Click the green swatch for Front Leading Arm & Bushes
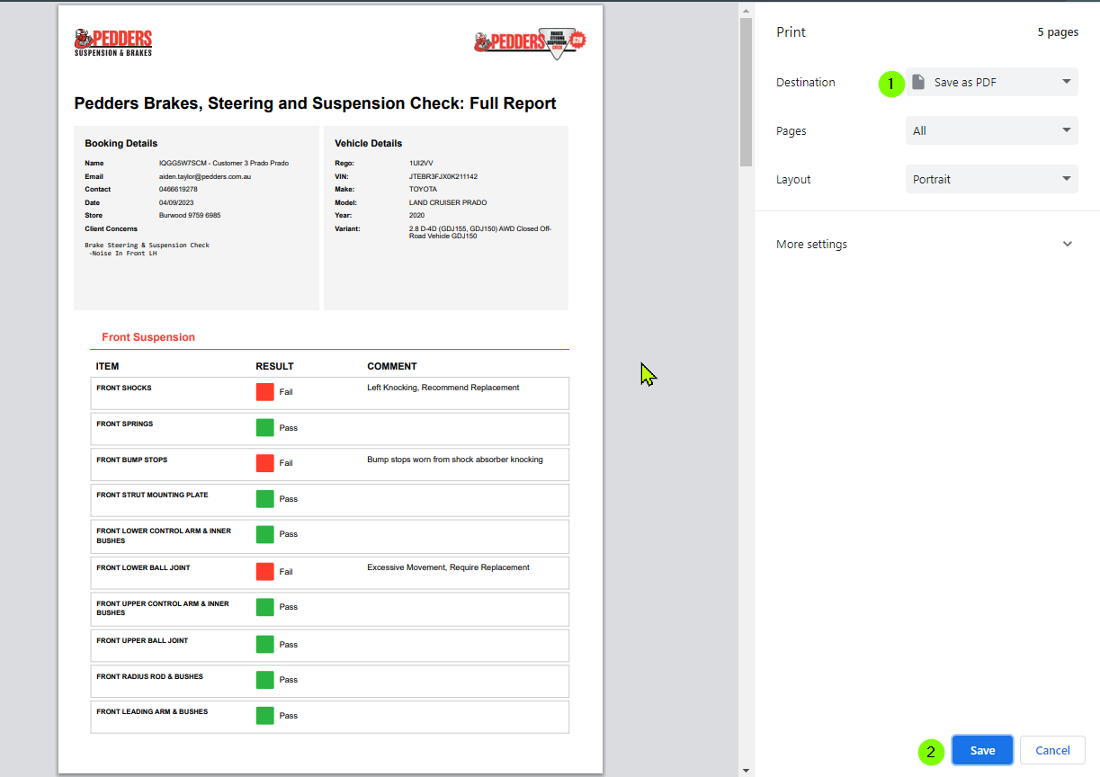Image resolution: width=1100 pixels, height=777 pixels. tap(264, 716)
